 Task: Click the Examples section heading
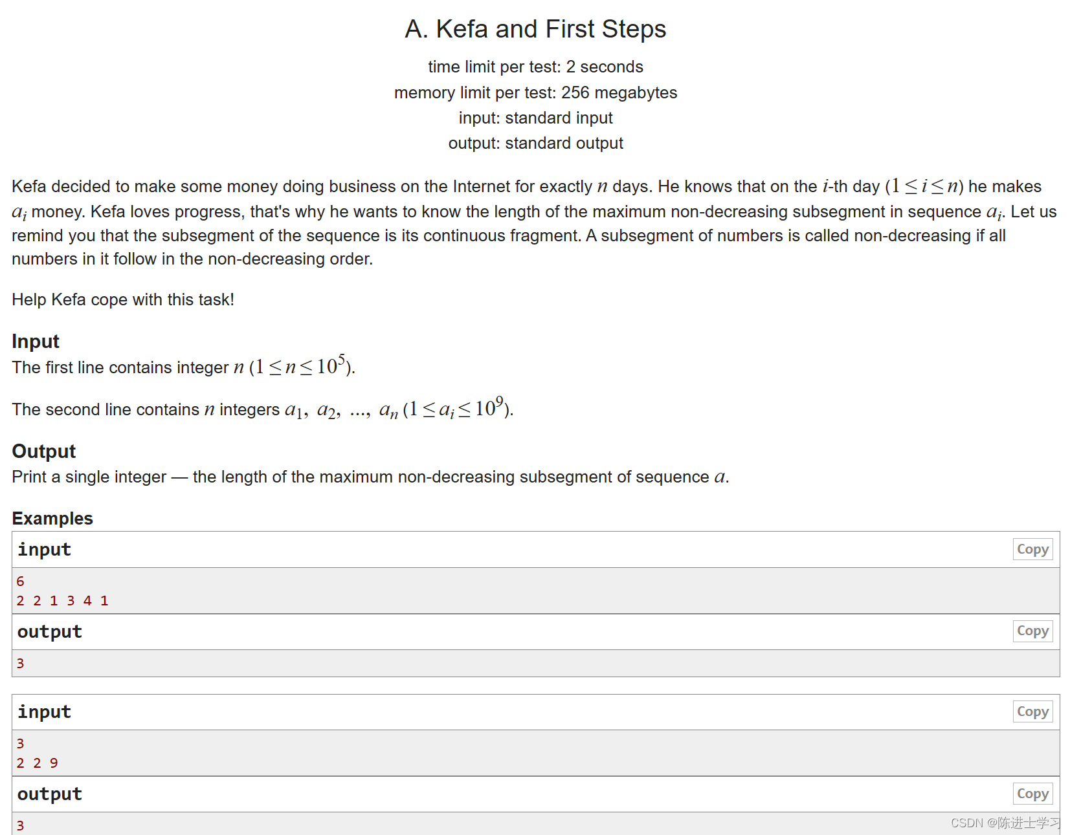52,518
